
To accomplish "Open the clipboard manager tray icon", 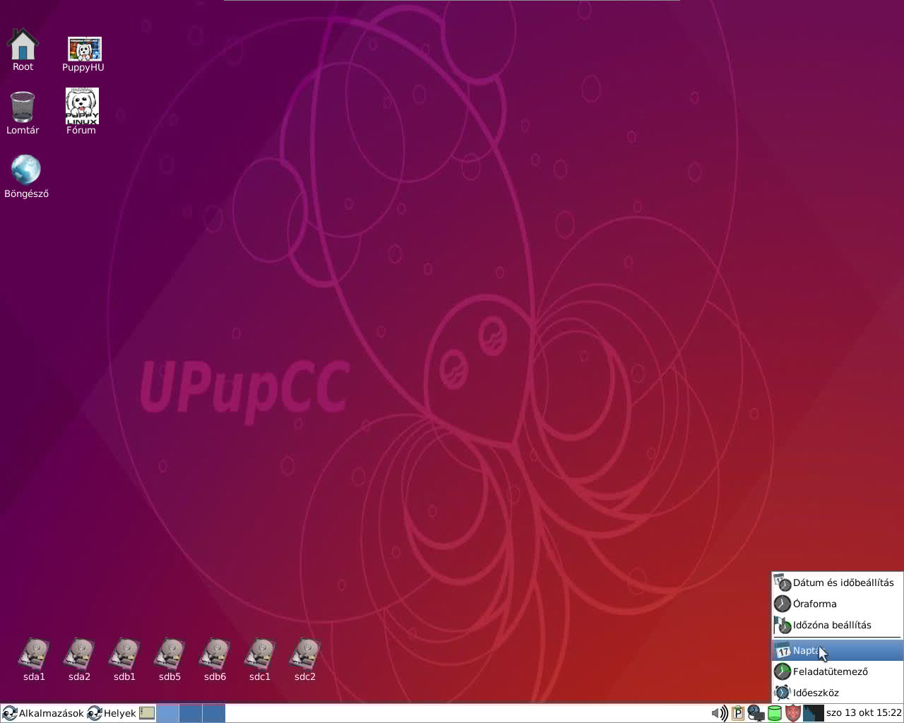I will (x=738, y=713).
